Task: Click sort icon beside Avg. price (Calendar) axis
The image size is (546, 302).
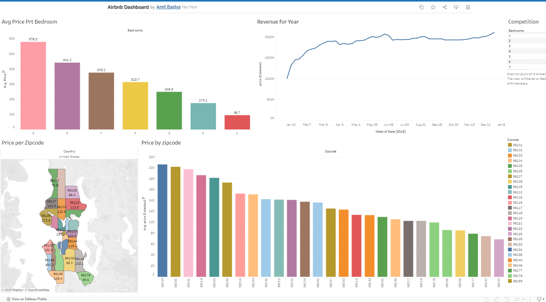Action: [x=143, y=198]
